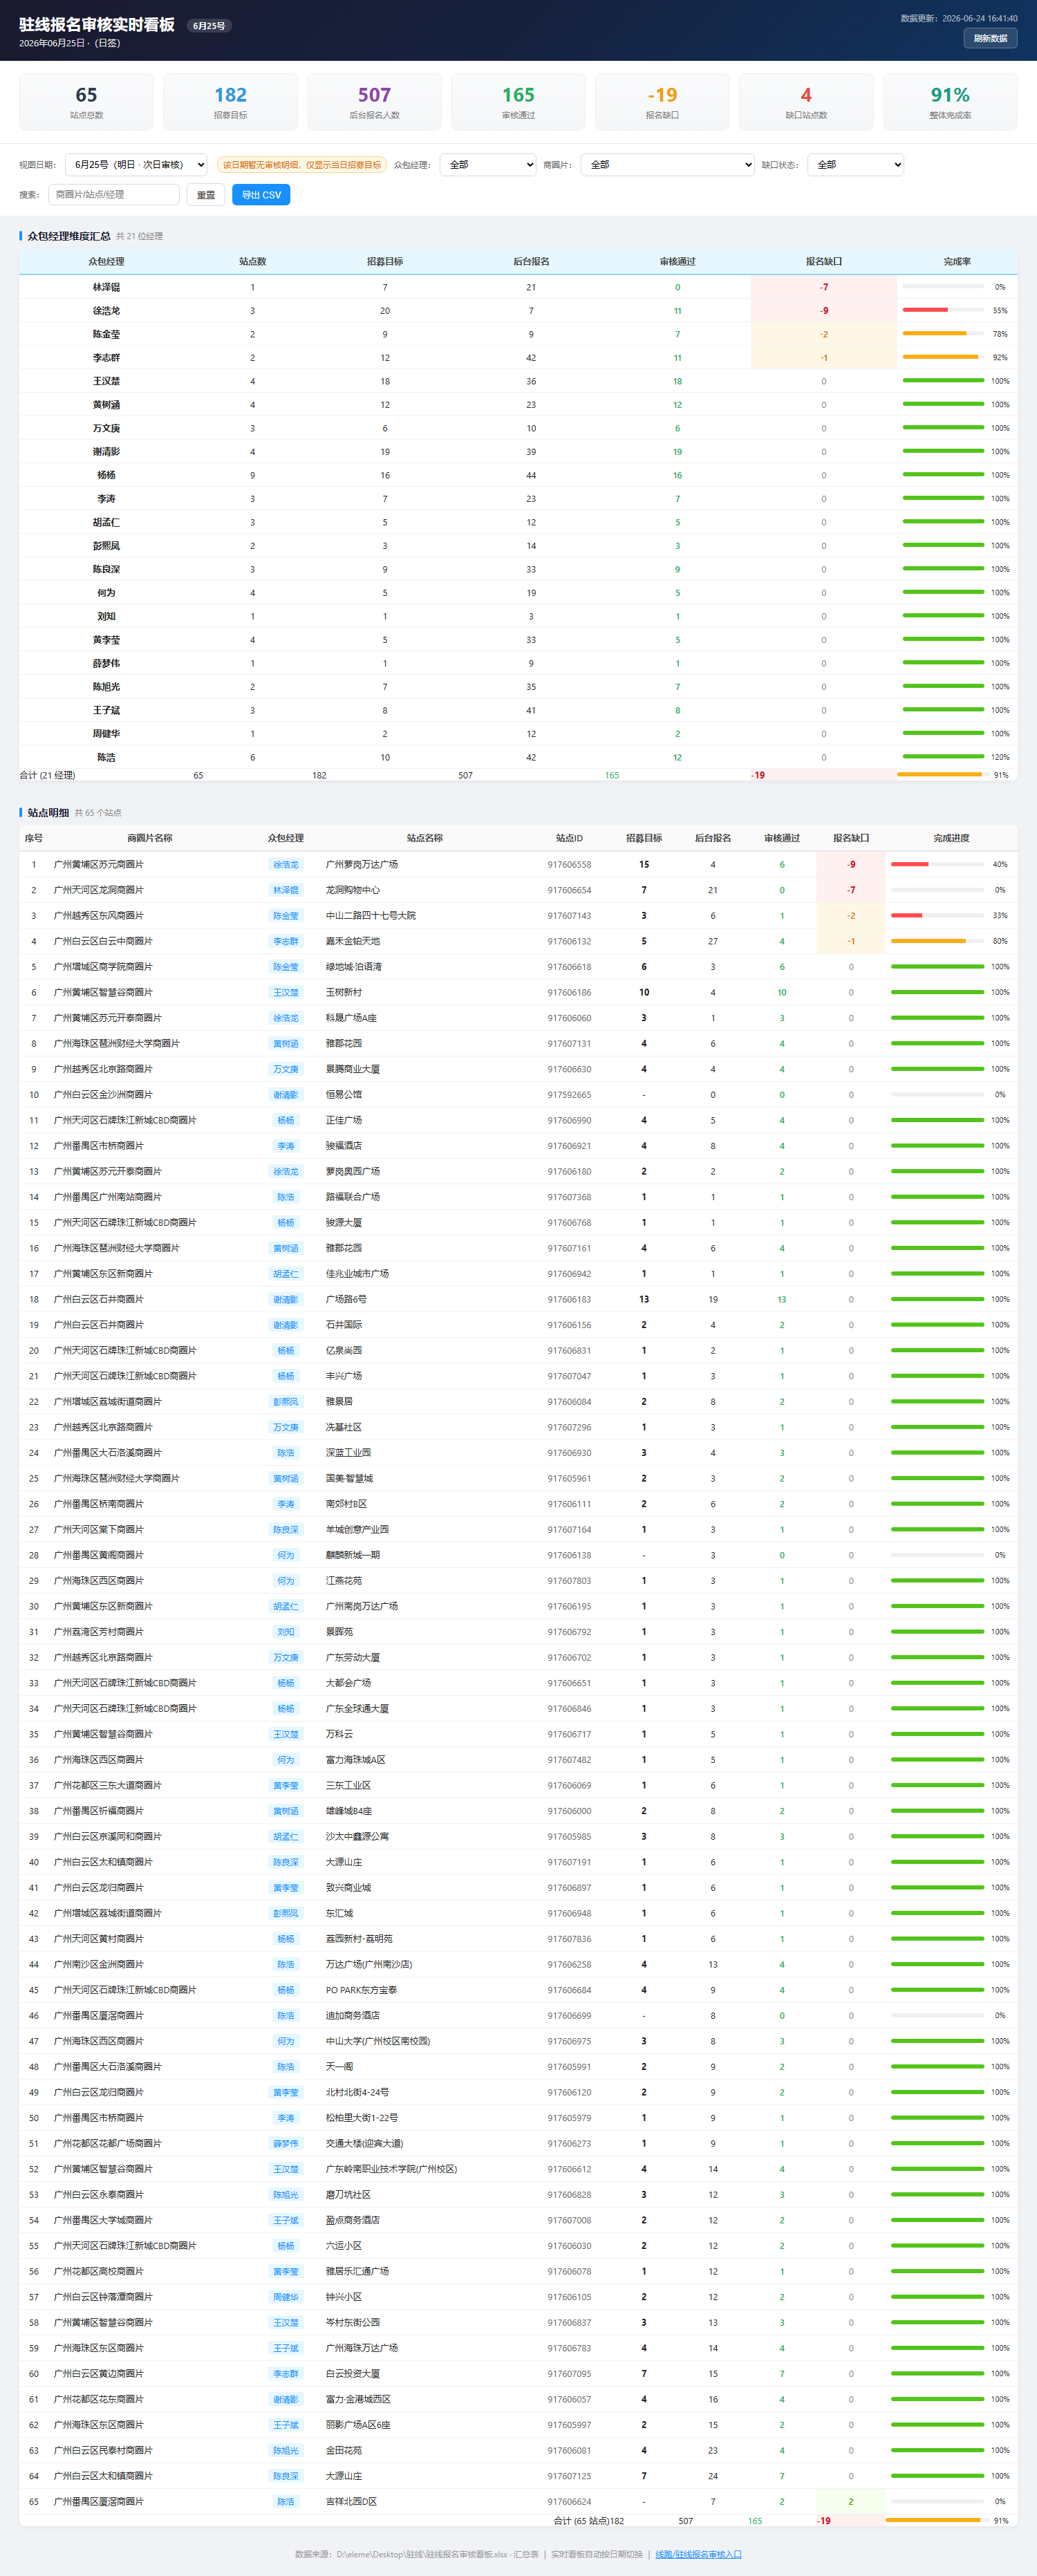Click the 招募目标 card showing 182
This screenshot has width=1037, height=2576.
230,102
